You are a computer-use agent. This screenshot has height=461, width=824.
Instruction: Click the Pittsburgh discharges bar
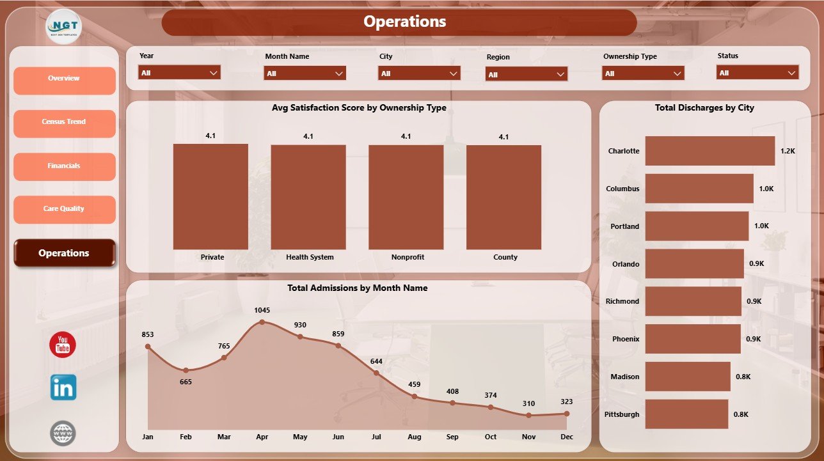[686, 414]
